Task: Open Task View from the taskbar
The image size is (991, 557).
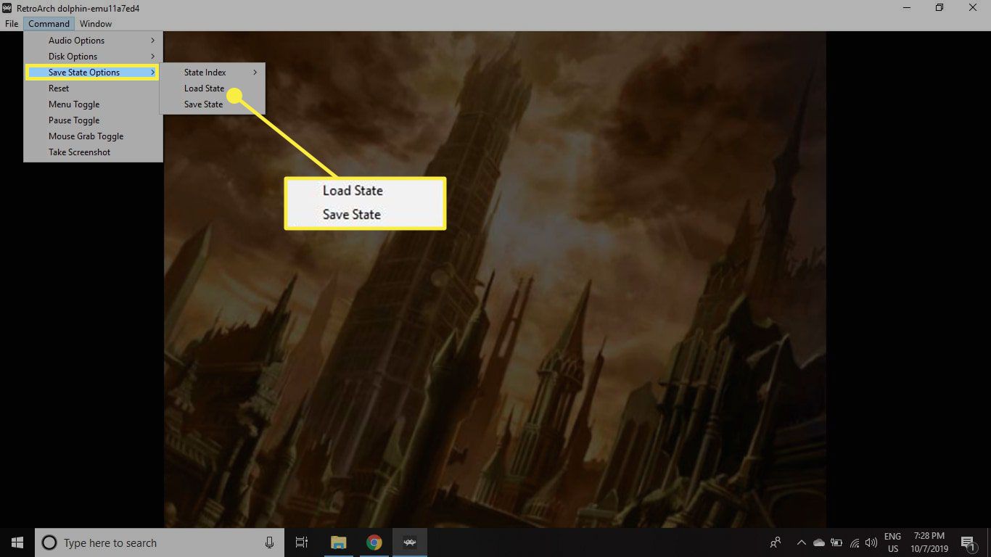Action: coord(302,542)
